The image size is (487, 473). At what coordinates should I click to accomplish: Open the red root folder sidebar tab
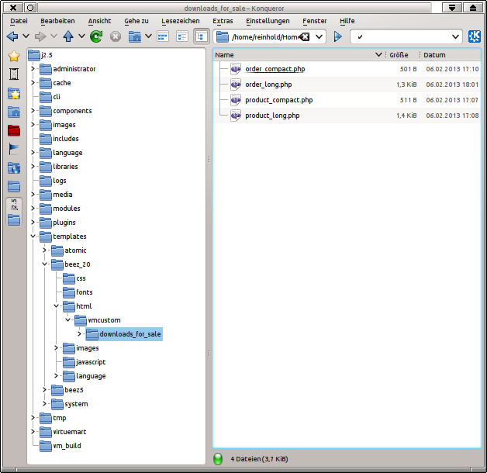click(x=14, y=130)
